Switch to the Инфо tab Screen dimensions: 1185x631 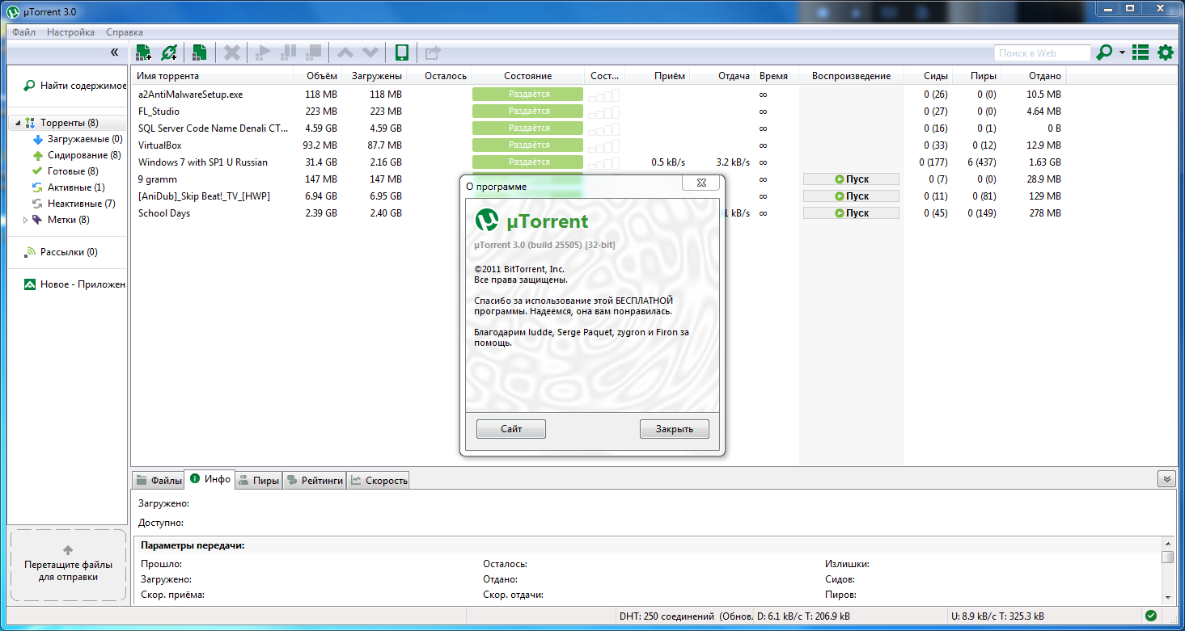pos(210,479)
